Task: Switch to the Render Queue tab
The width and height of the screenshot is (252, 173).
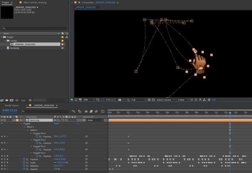Action: coord(11,106)
